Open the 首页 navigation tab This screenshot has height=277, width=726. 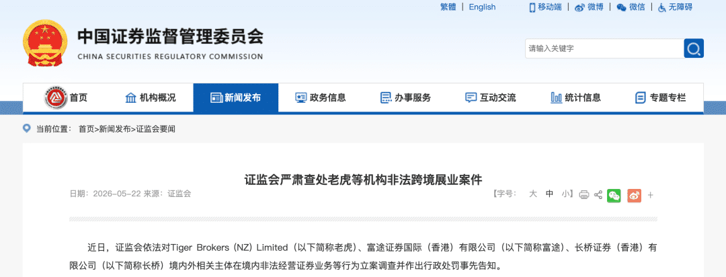65,97
